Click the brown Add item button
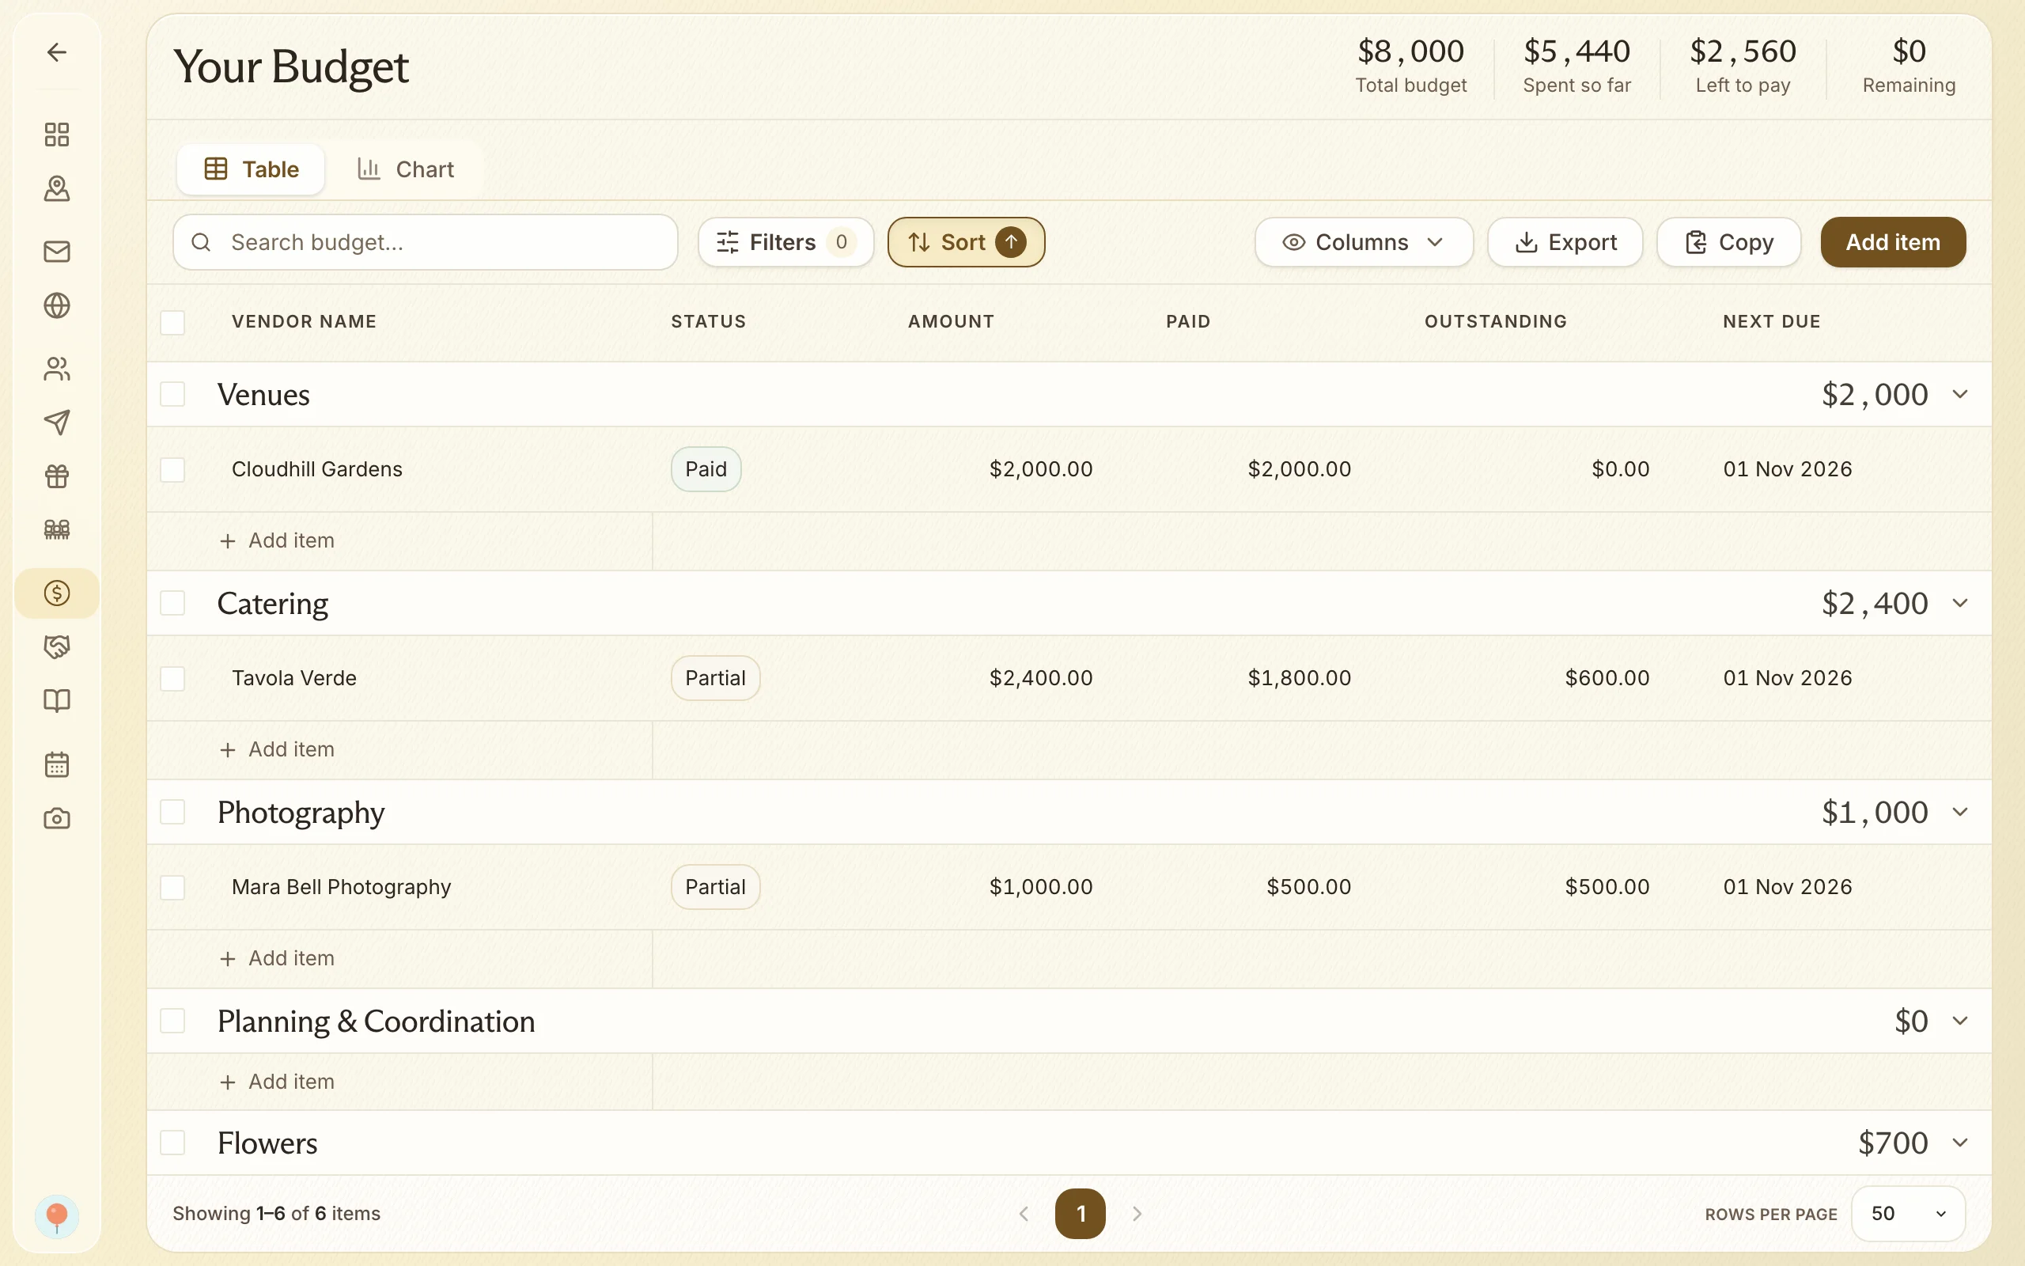The image size is (2025, 1266). click(1893, 242)
